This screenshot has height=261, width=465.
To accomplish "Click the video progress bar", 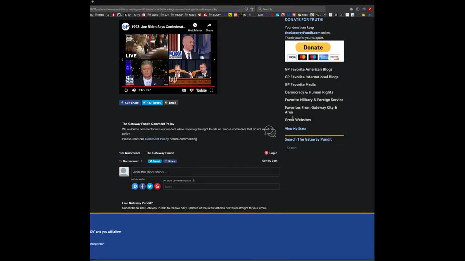I will tap(168, 86).
